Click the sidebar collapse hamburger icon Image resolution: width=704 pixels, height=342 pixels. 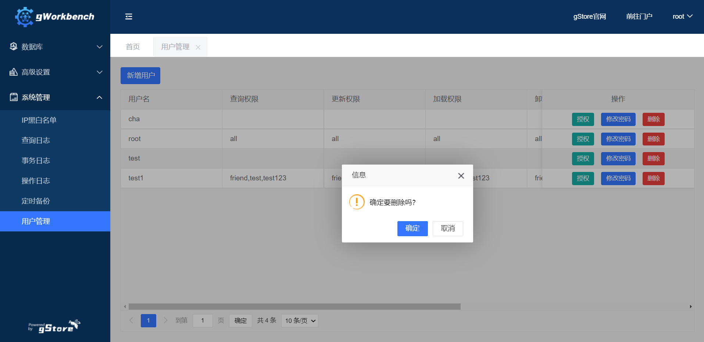coord(129,17)
